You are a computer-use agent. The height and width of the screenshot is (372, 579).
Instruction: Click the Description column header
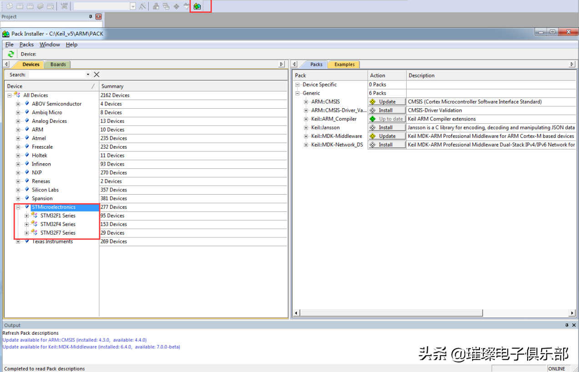point(491,75)
